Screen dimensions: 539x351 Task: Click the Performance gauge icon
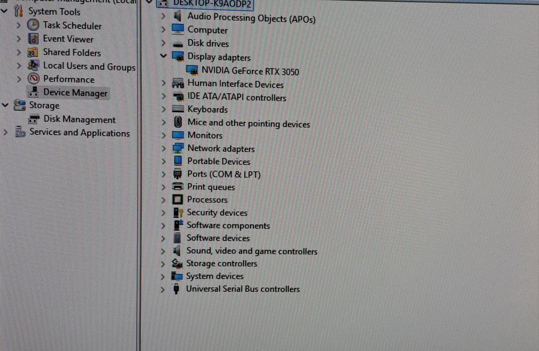(33, 79)
